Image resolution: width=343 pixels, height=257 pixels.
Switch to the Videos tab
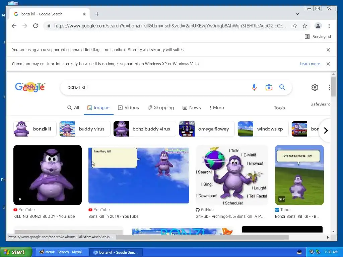[128, 107]
